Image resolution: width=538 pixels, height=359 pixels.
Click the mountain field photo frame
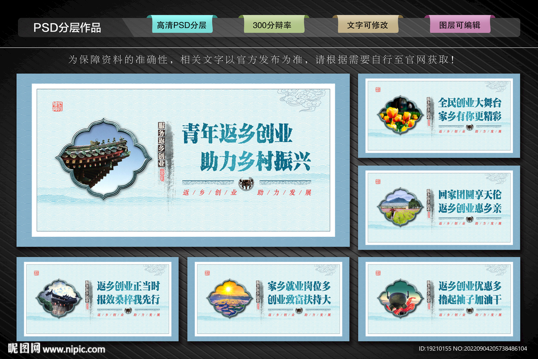click(400, 207)
